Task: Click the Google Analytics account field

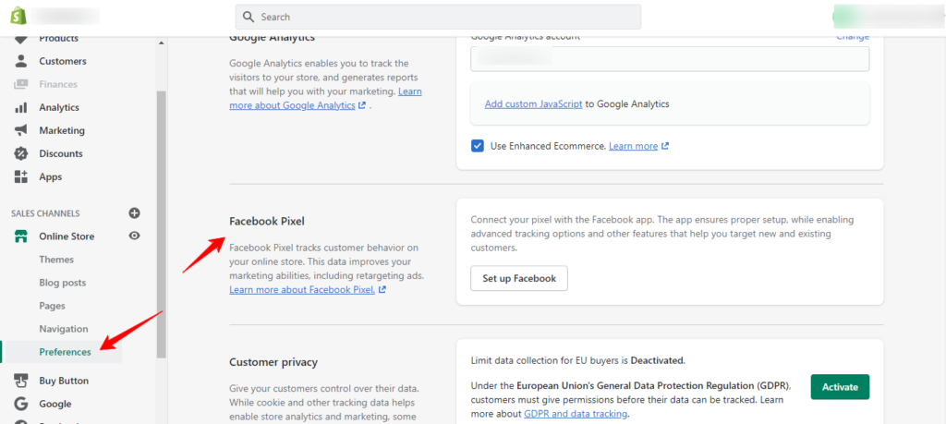Action: click(670, 59)
